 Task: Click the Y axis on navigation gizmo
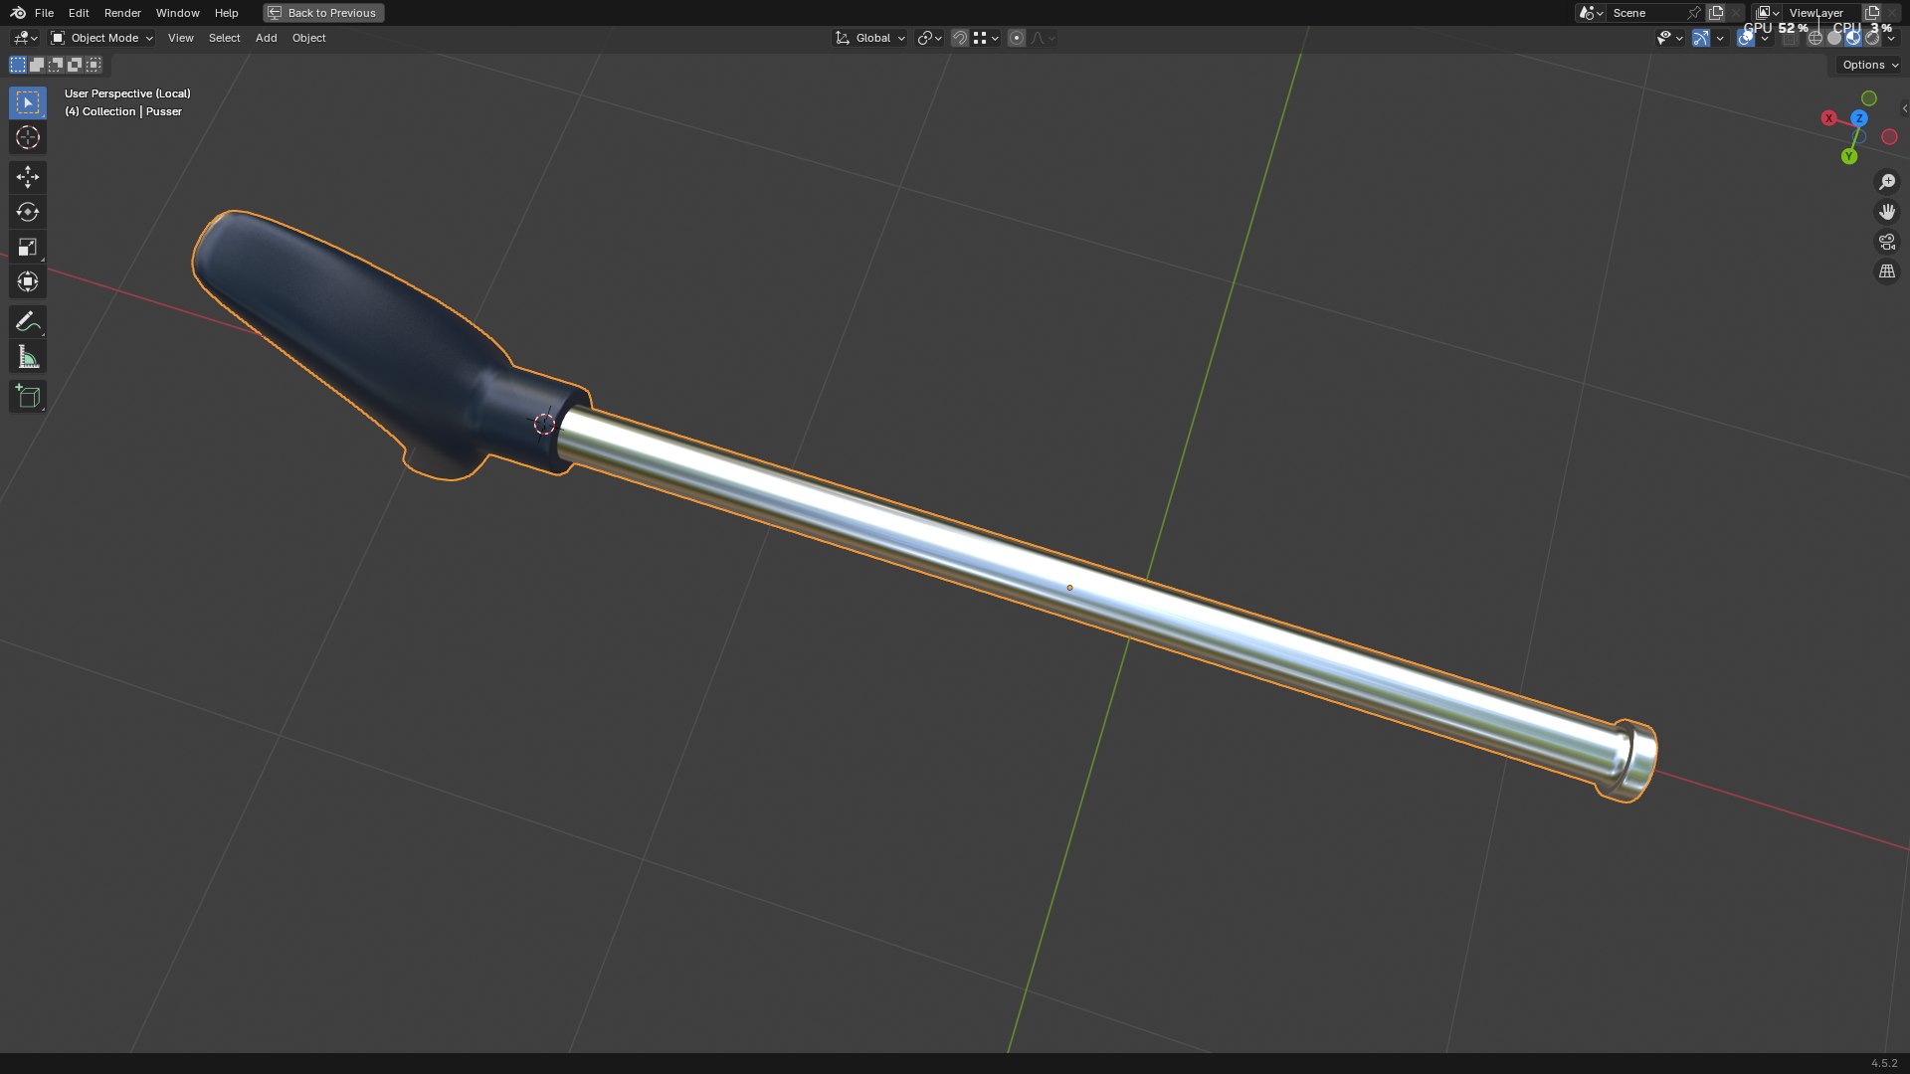pyautogui.click(x=1849, y=156)
